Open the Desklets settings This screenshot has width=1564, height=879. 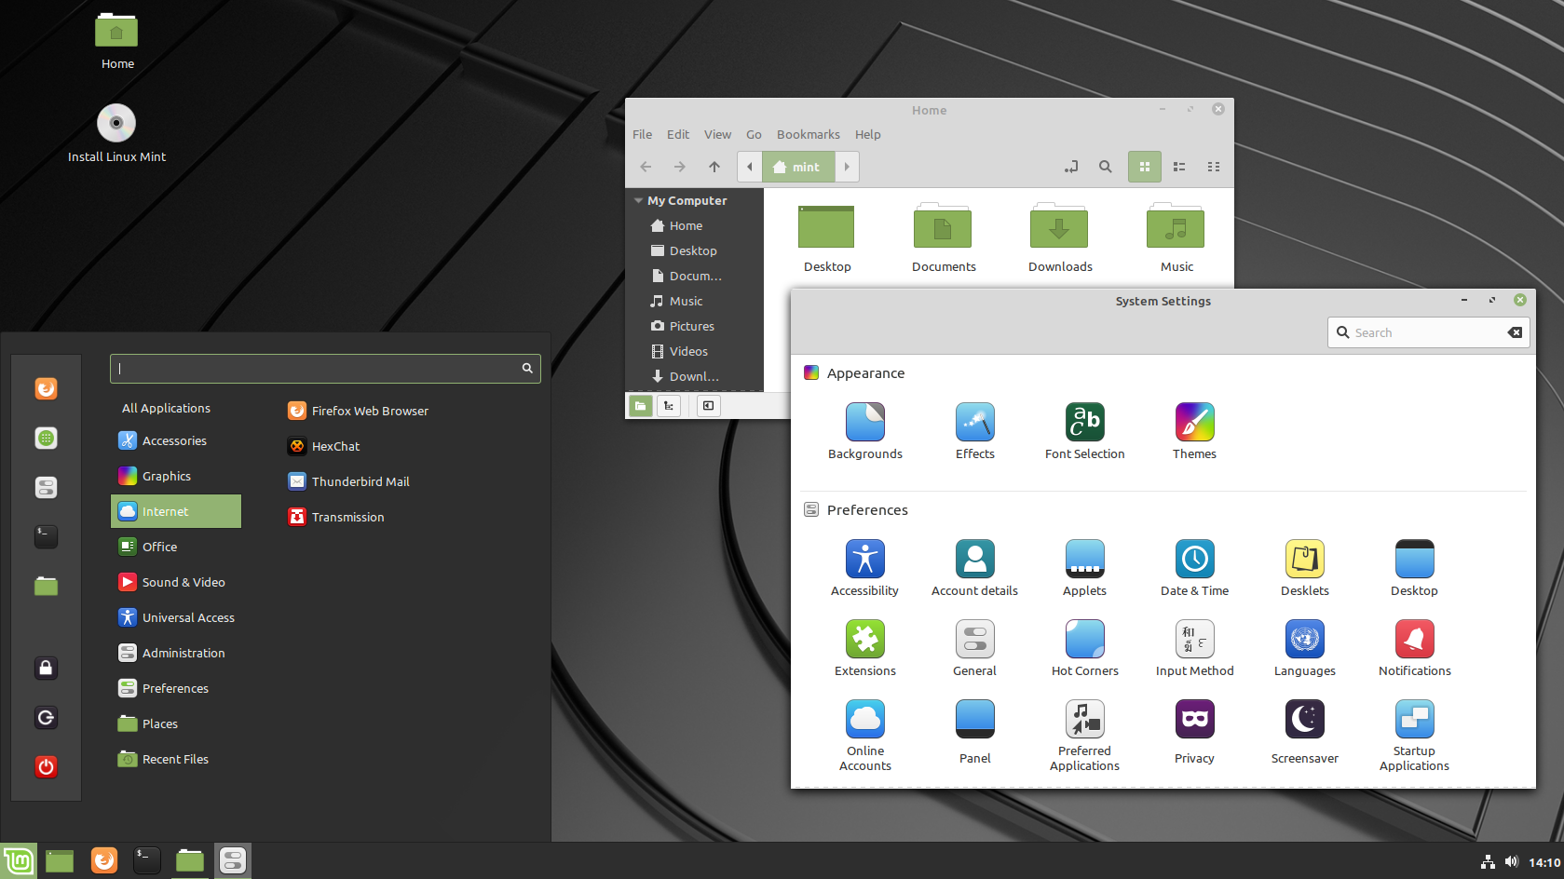1304,568
